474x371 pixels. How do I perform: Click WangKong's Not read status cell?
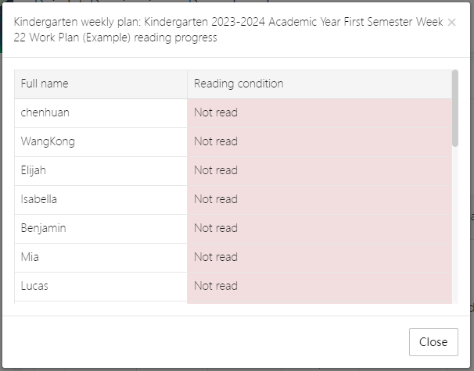(x=319, y=141)
